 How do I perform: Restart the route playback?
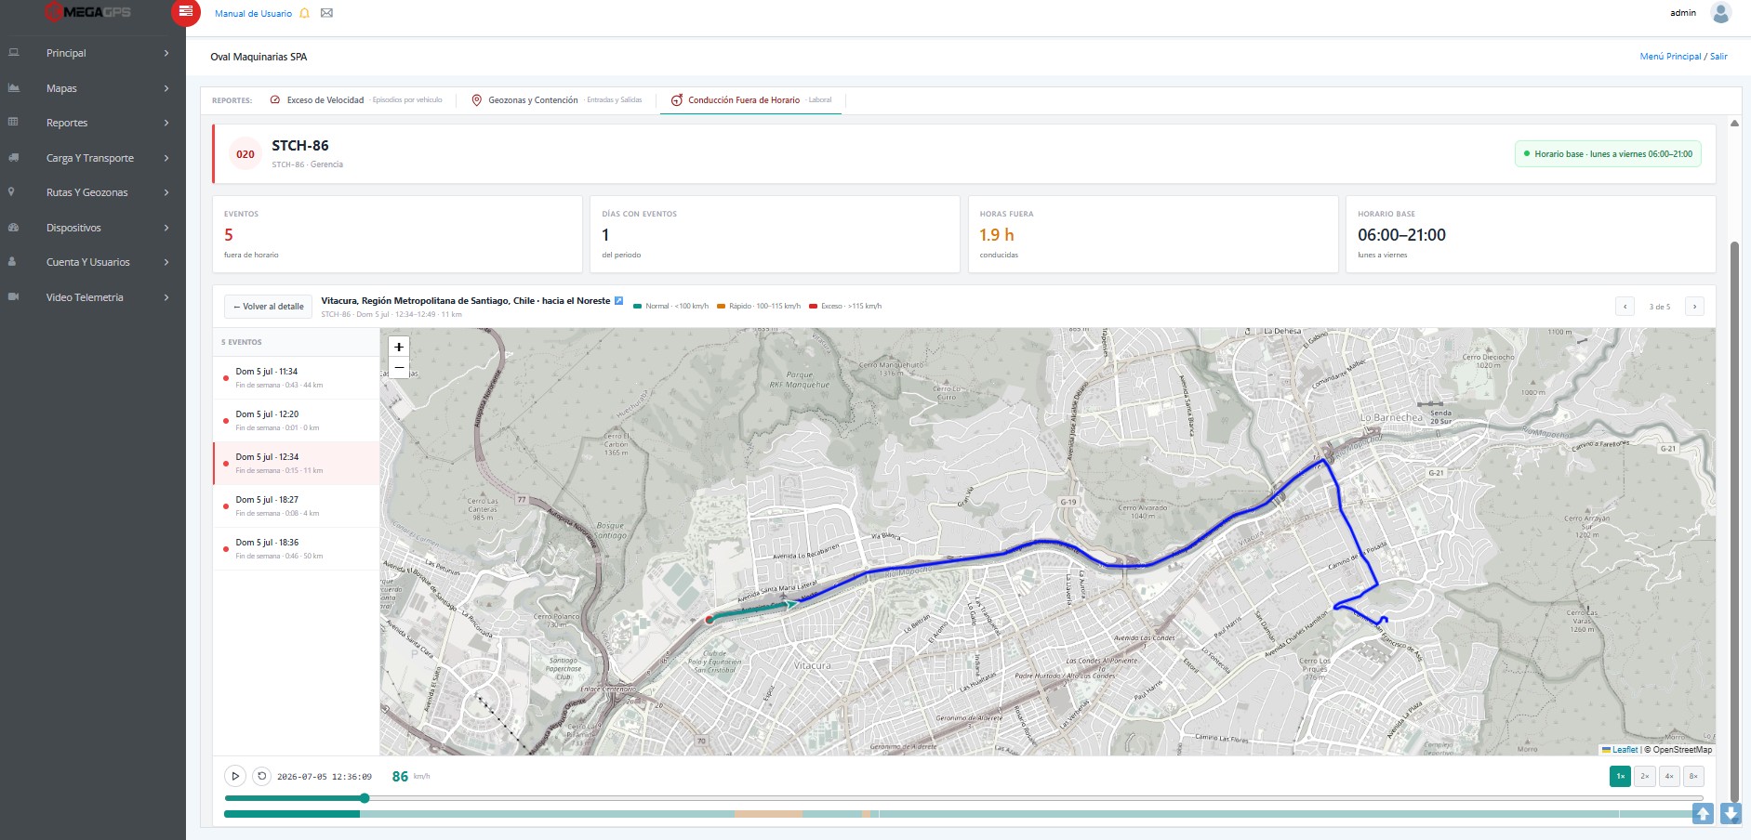(262, 776)
